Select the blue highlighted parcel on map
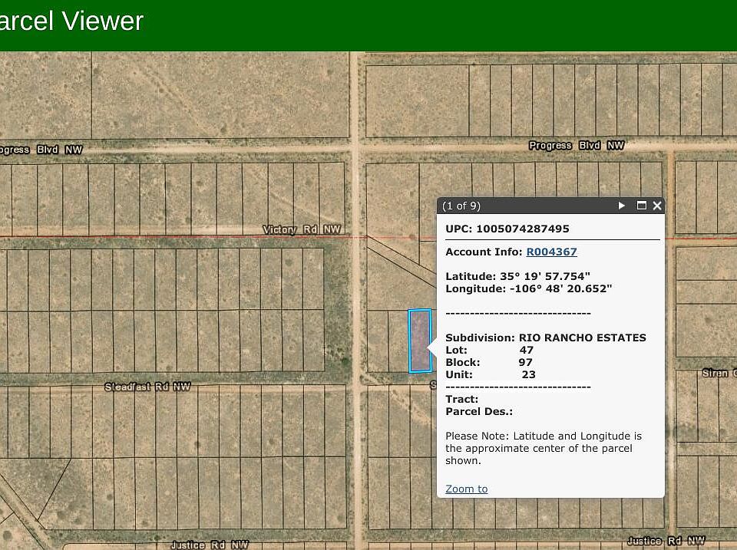This screenshot has height=550, width=737. 419,341
